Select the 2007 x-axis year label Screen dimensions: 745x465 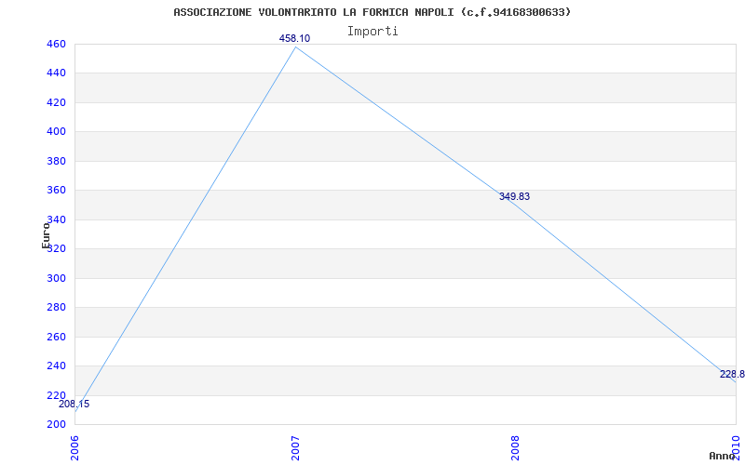(x=295, y=445)
